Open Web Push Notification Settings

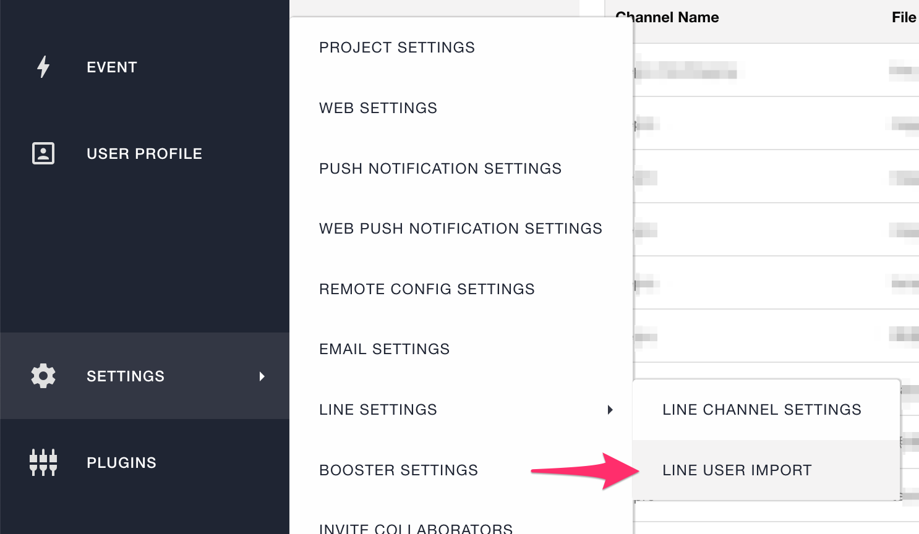[x=460, y=229]
